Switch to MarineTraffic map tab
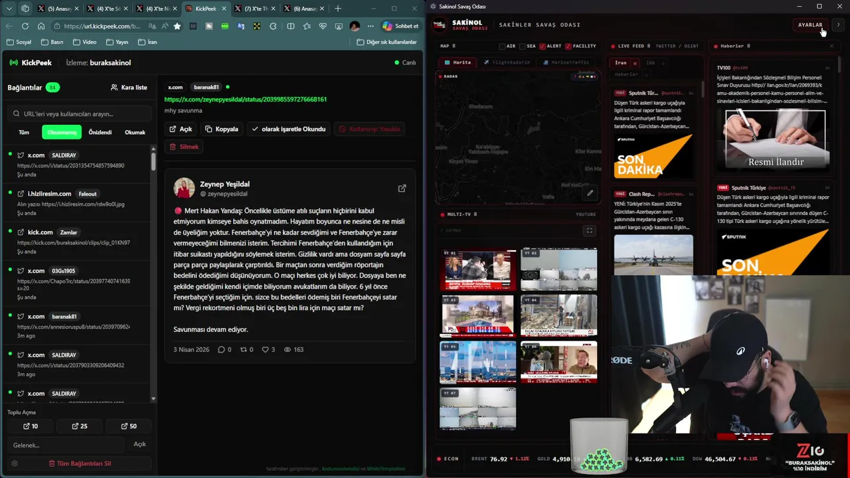 tap(566, 62)
